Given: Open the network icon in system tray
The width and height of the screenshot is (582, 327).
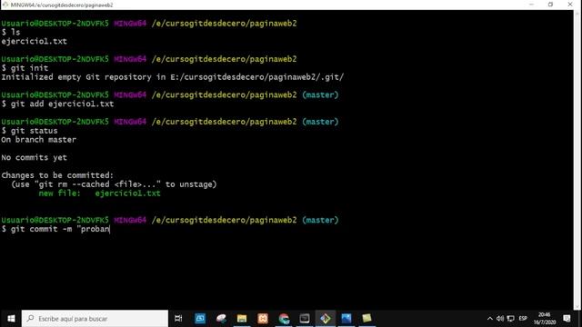Looking at the screenshot, I should pos(511,319).
